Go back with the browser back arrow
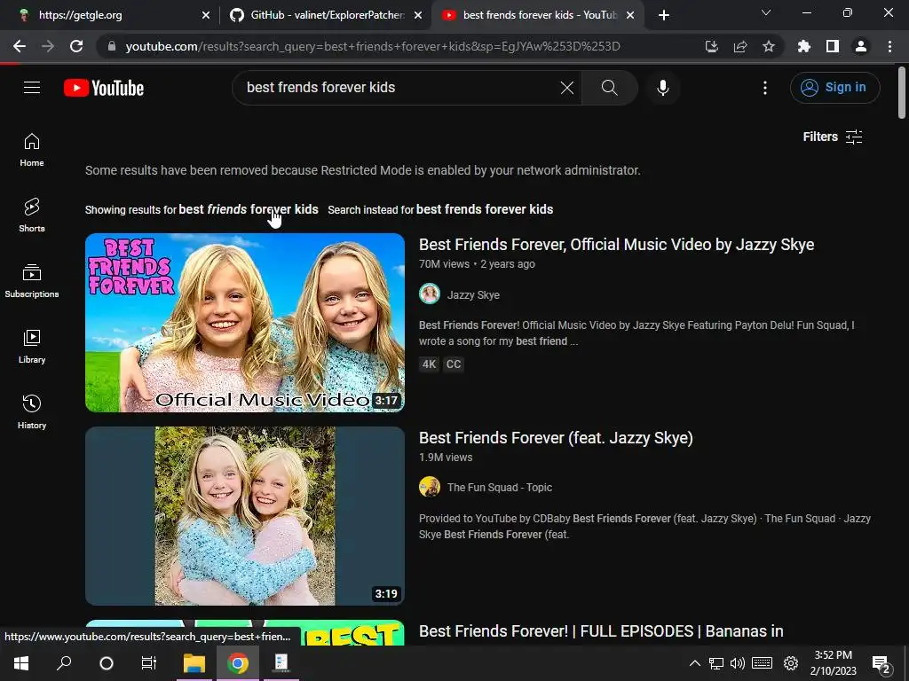 20,46
